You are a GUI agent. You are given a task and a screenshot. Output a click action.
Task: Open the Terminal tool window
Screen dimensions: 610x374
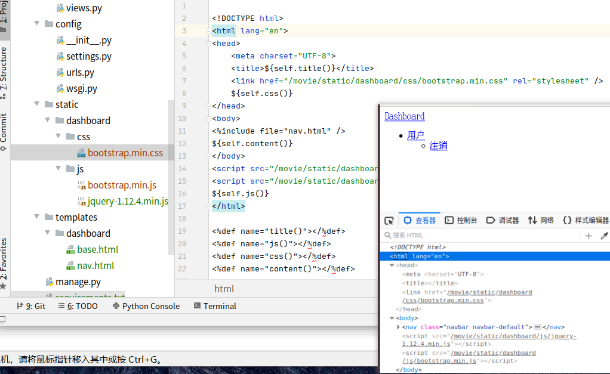[215, 306]
